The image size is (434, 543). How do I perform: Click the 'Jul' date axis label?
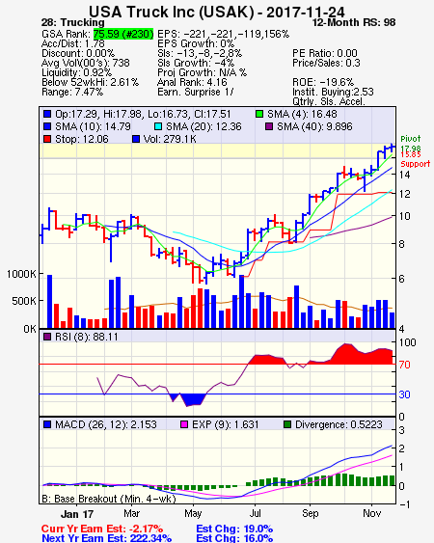tap(255, 513)
